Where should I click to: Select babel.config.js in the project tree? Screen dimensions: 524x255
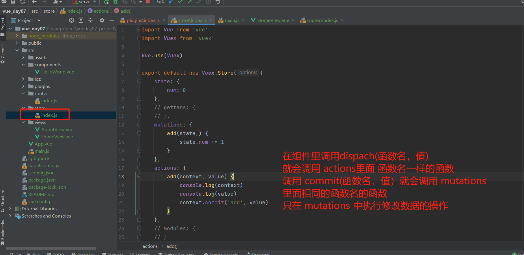pos(43,165)
